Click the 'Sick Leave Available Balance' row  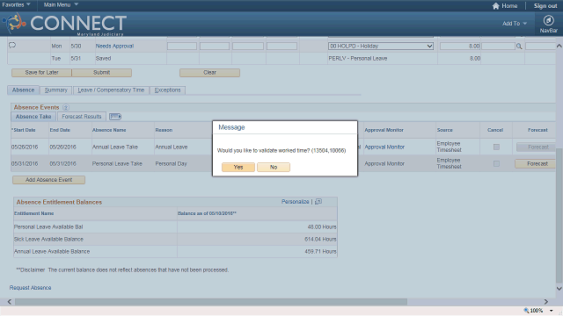(x=175, y=239)
